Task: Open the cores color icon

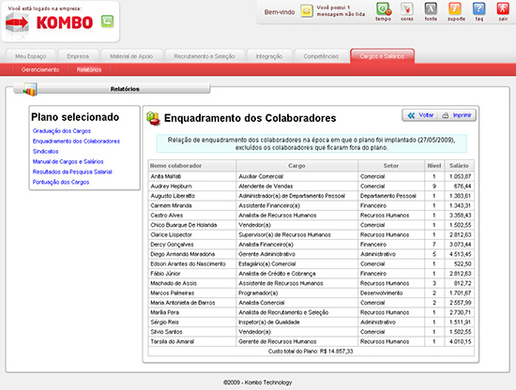Action: click(x=407, y=9)
